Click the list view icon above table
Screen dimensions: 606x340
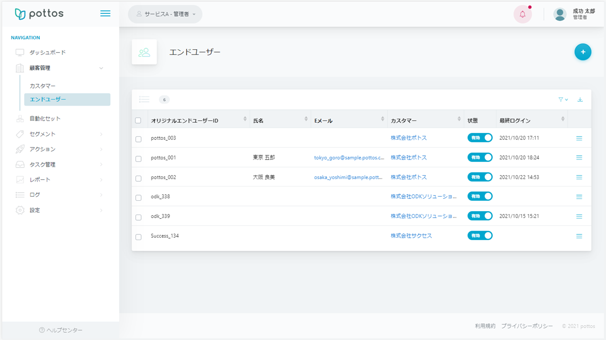(144, 99)
